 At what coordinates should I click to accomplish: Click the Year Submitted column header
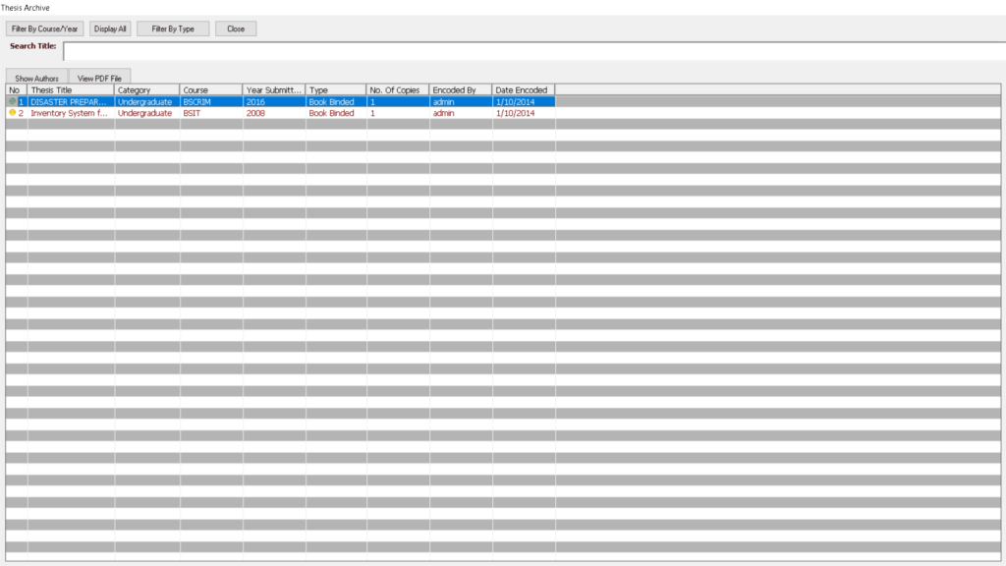(272, 89)
